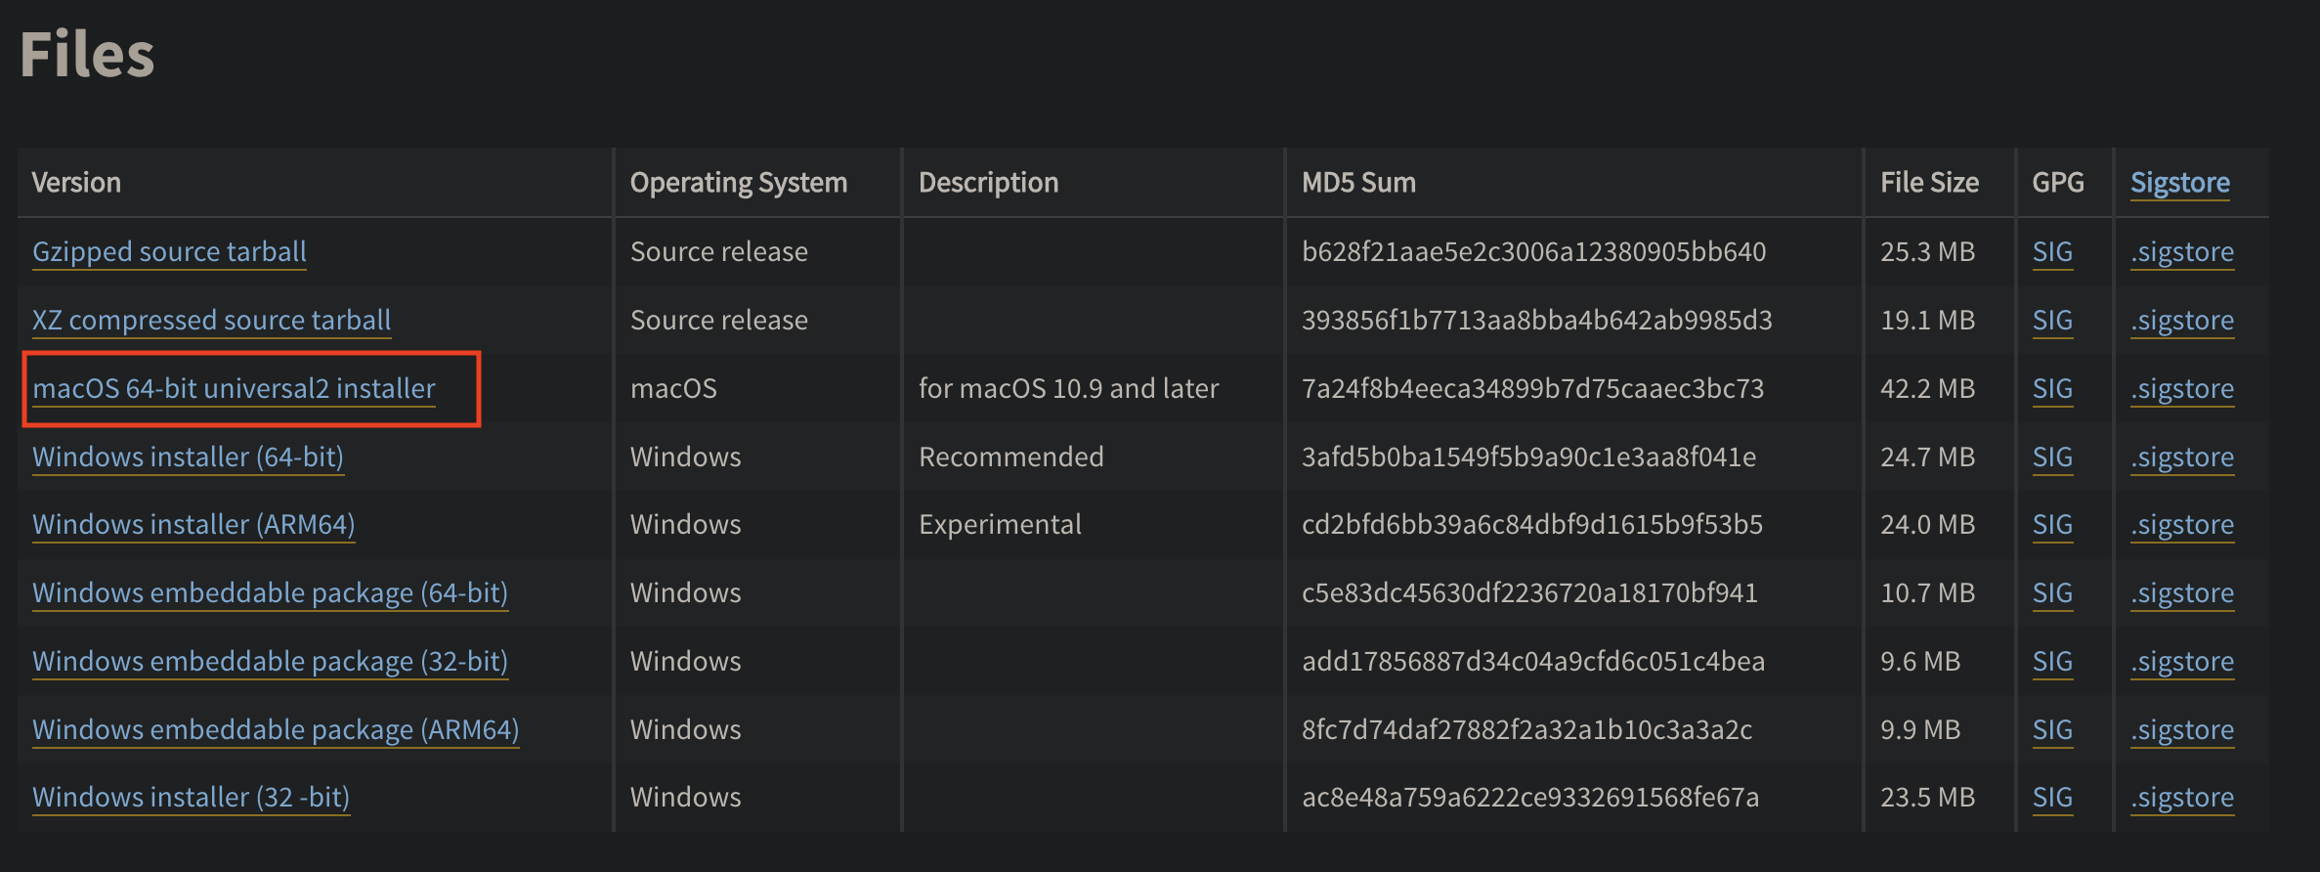Download Windows embeddable package (64-bit)

coord(270,593)
